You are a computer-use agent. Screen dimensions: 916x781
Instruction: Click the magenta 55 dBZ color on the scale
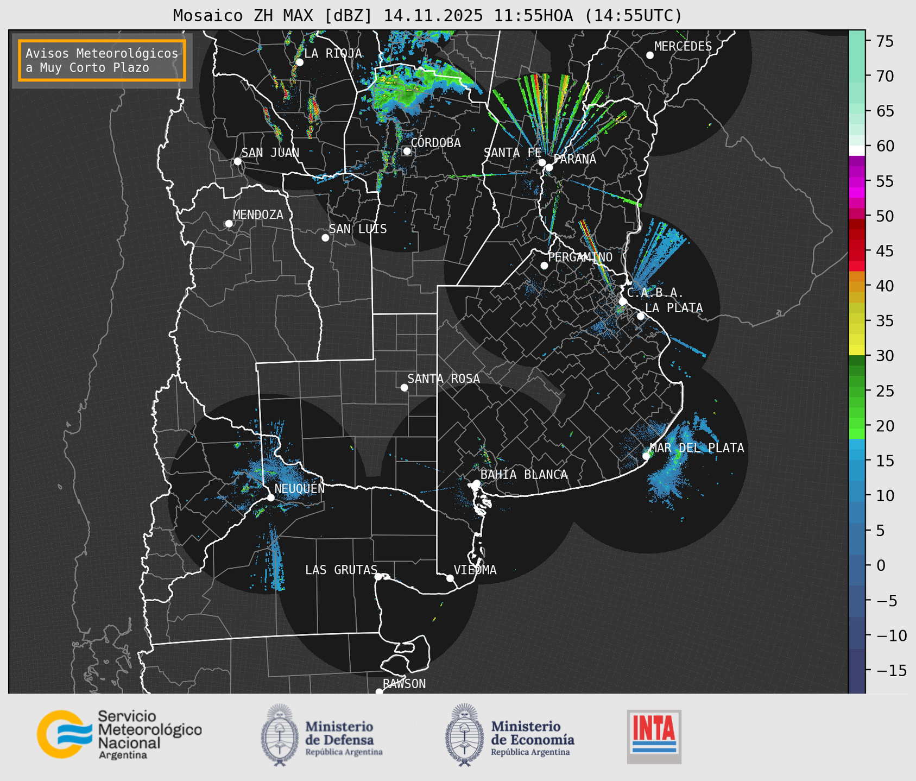(x=856, y=182)
